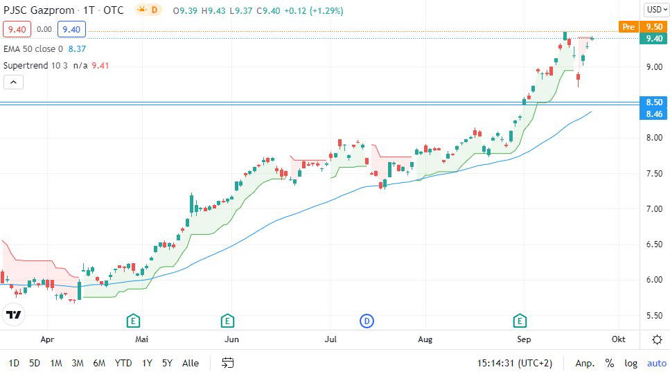Click the 8.46 horizontal line price label

[x=653, y=114]
